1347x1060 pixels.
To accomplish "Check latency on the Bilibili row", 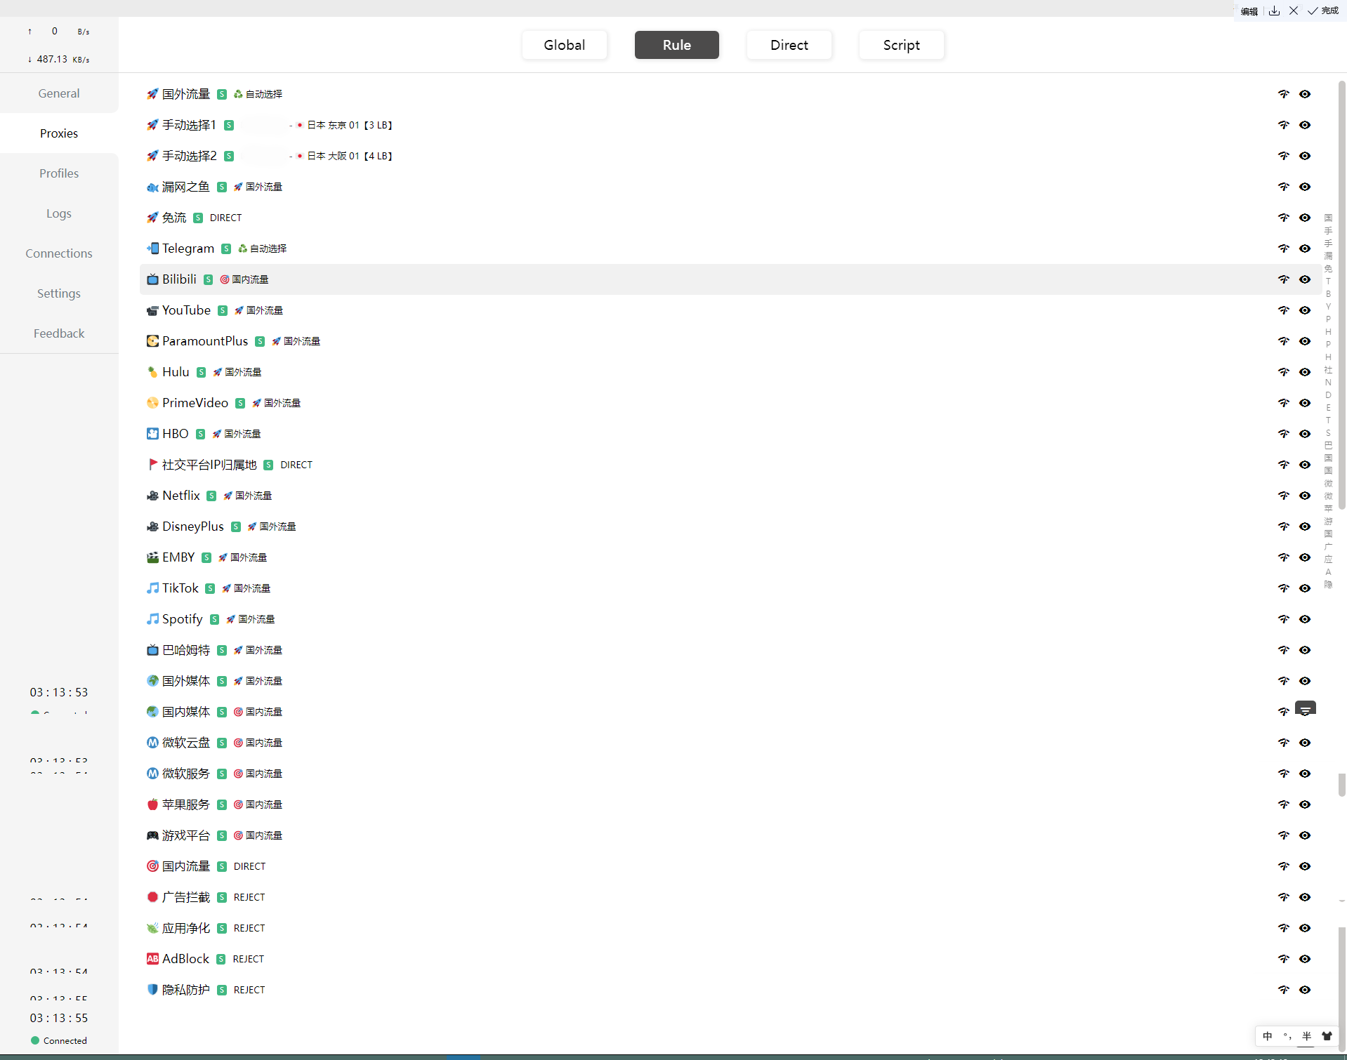I will 1284,279.
